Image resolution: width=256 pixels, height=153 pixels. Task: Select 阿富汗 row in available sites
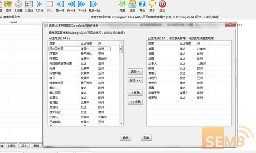click(79, 53)
